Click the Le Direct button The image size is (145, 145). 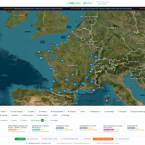tap(20, 139)
